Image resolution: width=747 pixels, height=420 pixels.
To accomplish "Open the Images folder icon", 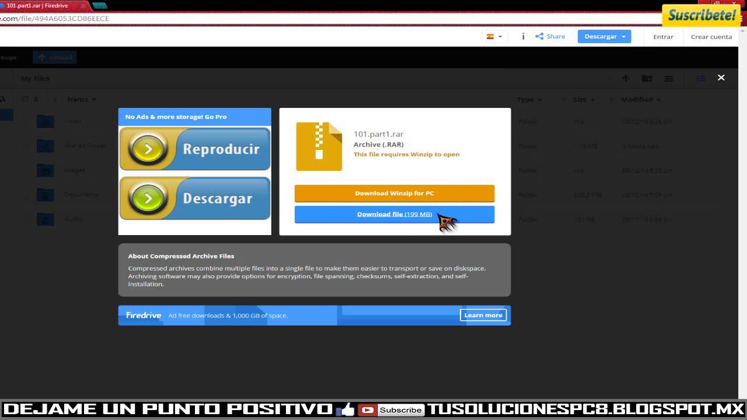I will click(45, 170).
